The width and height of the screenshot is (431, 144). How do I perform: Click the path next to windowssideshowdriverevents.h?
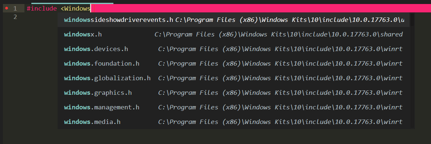click(x=290, y=20)
